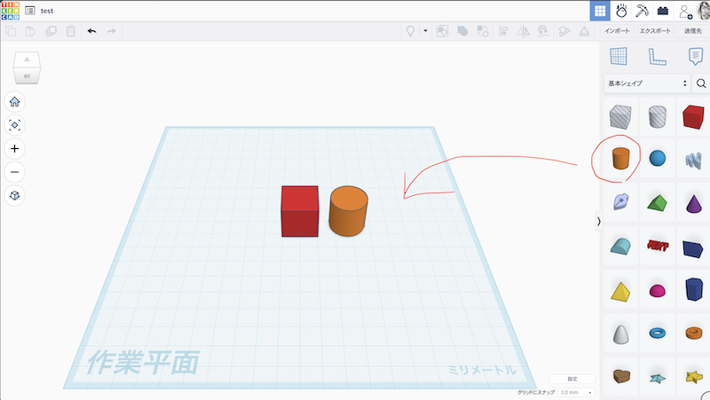
Task: Open the 送信先 menu
Action: pyautogui.click(x=694, y=31)
